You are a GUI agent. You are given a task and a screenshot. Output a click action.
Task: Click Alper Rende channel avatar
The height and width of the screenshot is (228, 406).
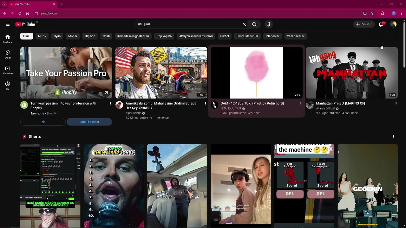119,105
